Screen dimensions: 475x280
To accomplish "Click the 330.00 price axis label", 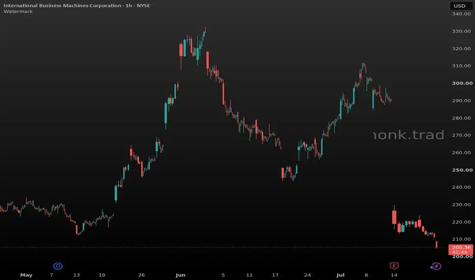I will coord(461,31).
